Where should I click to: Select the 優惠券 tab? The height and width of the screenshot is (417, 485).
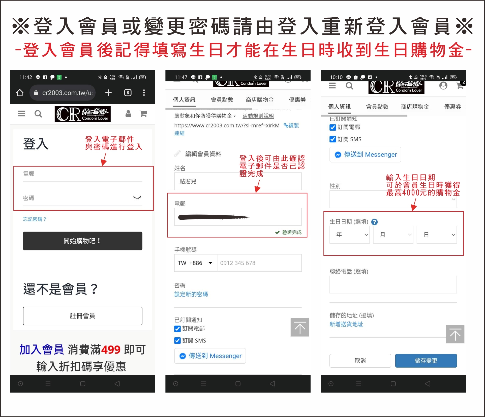pos(297,100)
